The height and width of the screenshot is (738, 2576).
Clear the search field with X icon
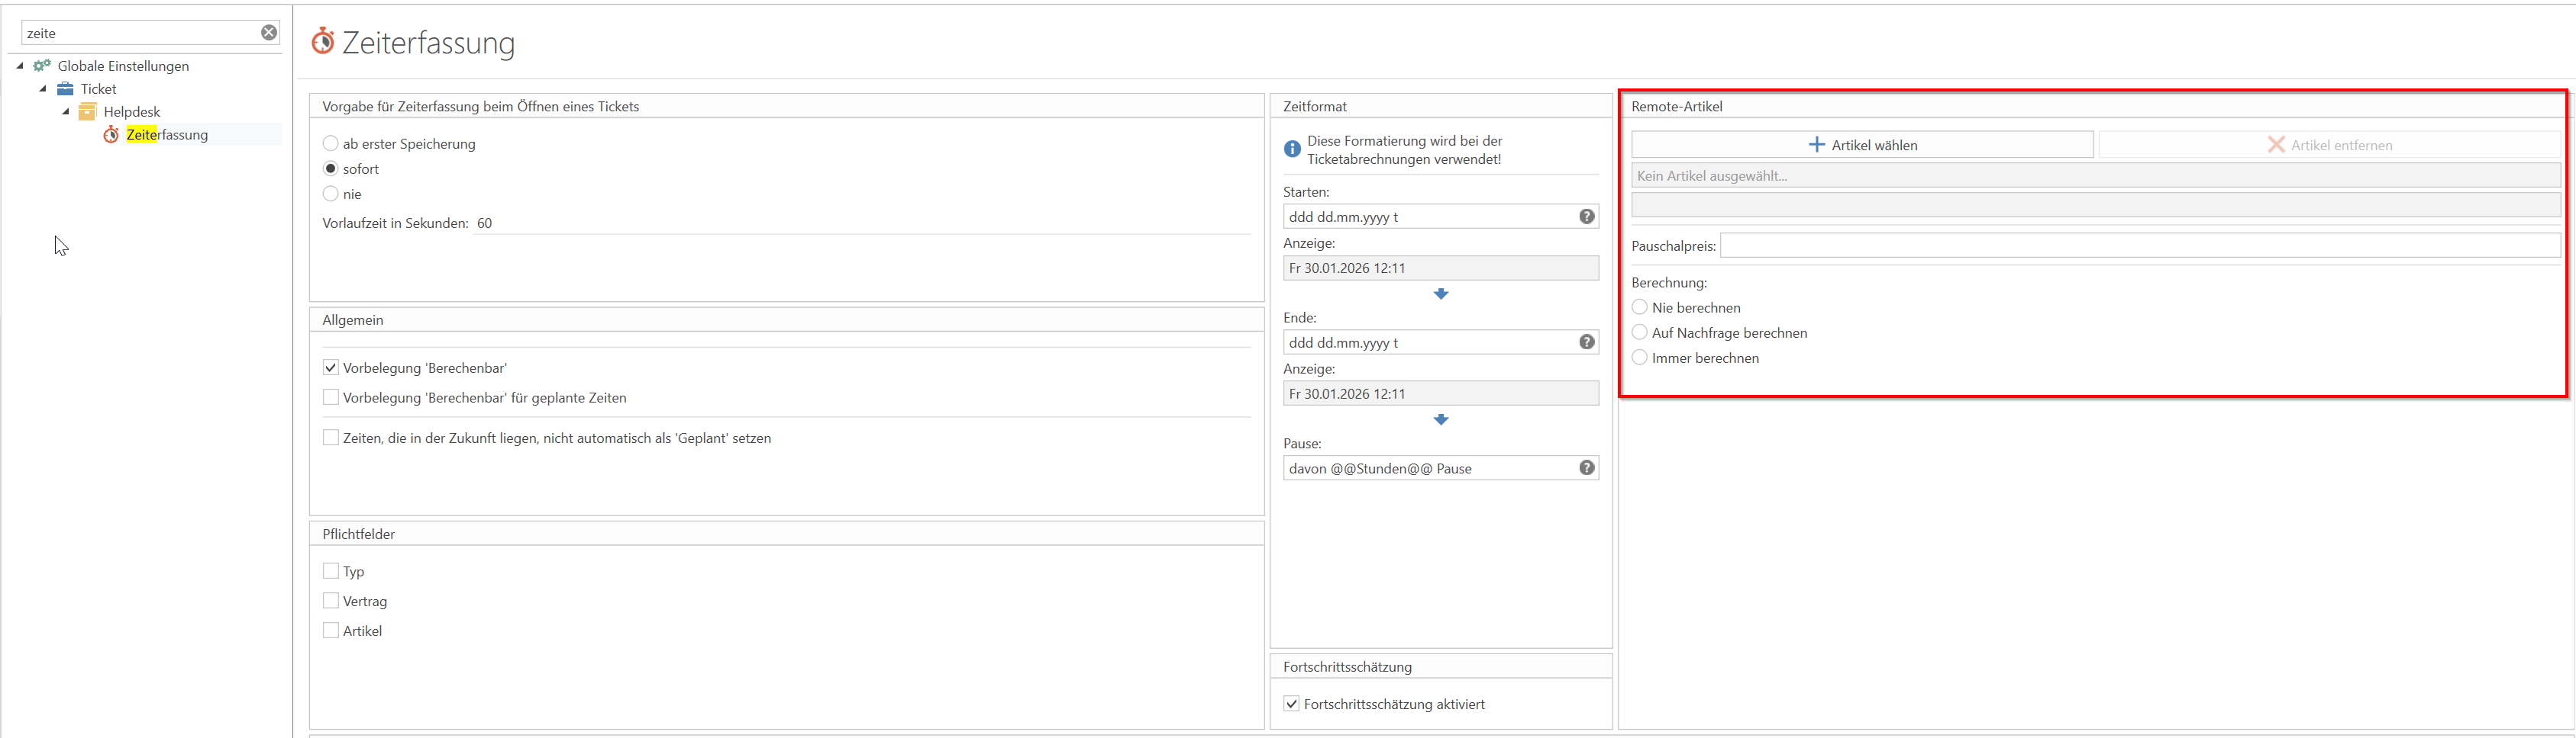point(269,33)
